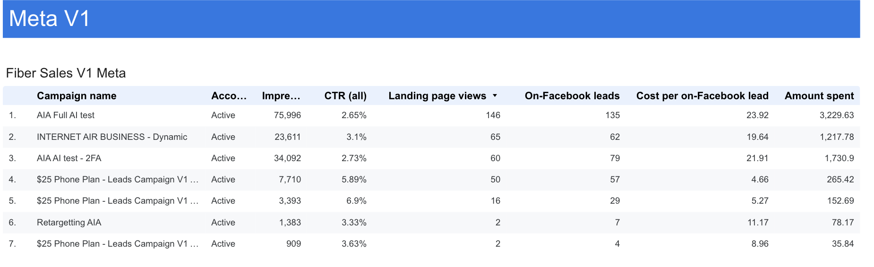Click CTR value 5.89%
Viewport: 874px width, 267px height.
[x=354, y=180]
